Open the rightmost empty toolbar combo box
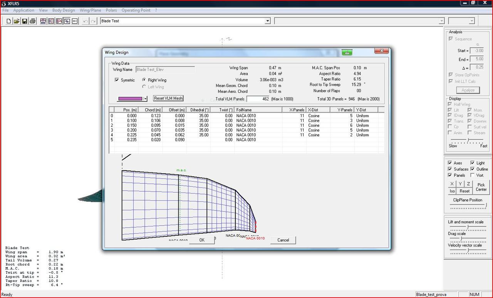 472,21
